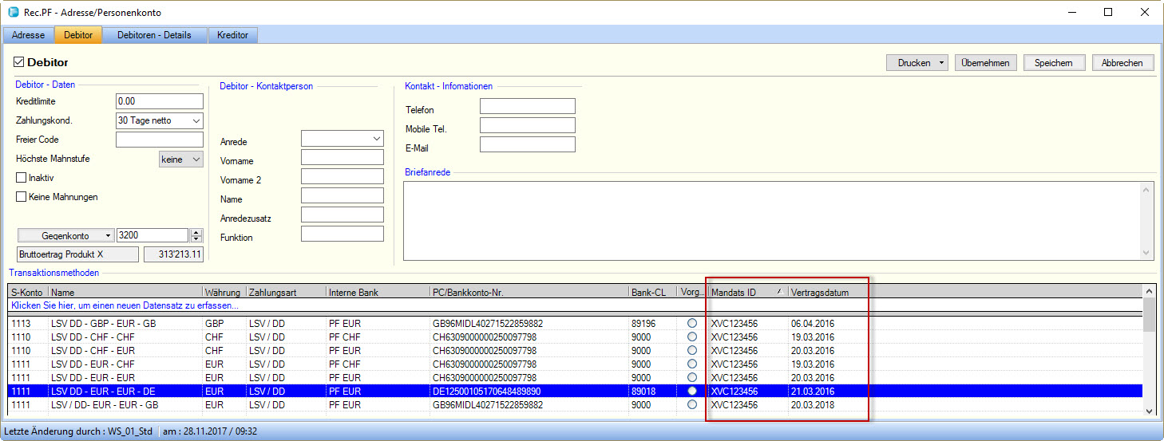
Task: Open the Zahlungskond. dropdown
Action: point(196,120)
